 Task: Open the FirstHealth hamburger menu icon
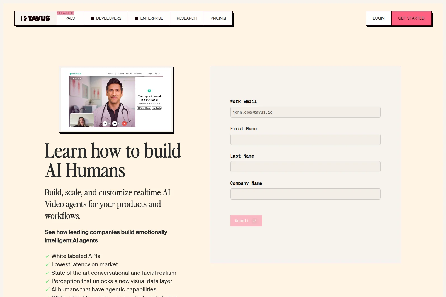pos(159,74)
